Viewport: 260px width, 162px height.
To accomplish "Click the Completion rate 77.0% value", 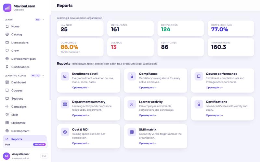I will (x=220, y=29).
